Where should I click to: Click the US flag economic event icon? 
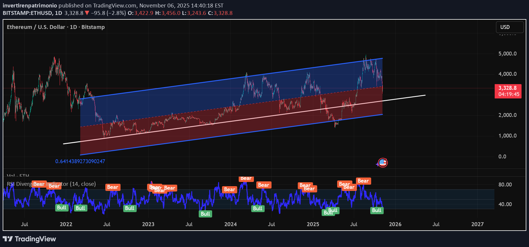point(383,163)
